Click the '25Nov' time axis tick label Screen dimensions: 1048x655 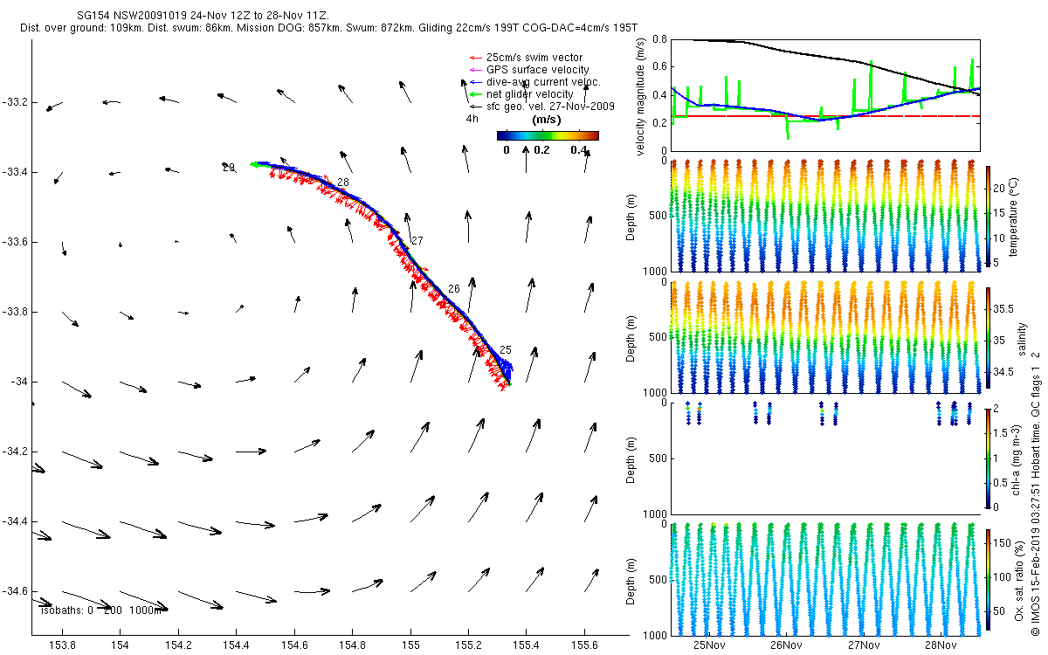[708, 646]
